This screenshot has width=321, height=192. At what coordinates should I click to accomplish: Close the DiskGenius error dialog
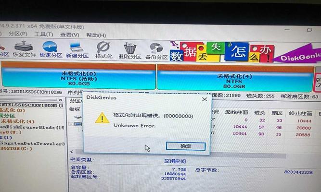point(205,99)
